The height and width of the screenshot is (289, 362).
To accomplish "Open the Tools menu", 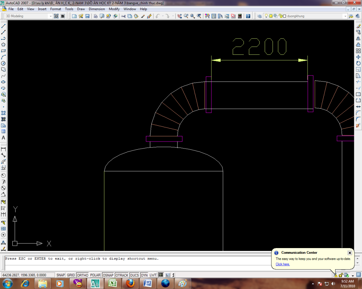I will tap(69, 9).
